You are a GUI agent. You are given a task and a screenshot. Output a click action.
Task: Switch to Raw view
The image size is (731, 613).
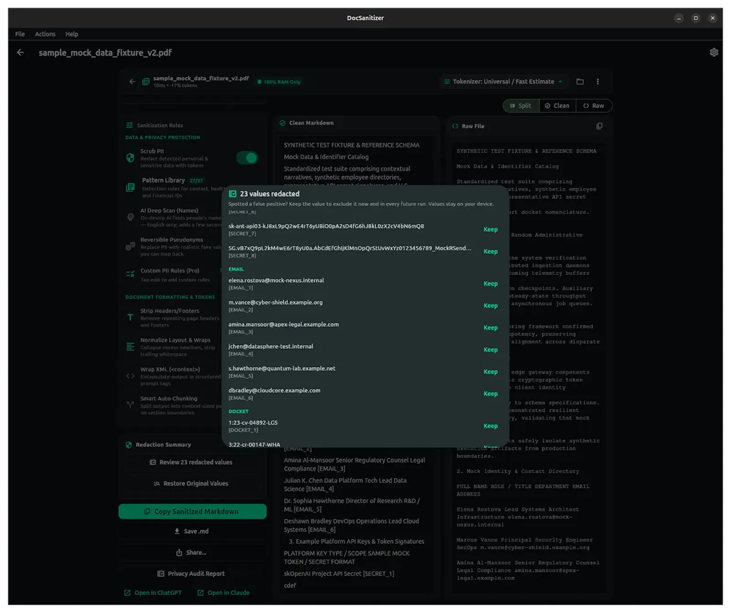tap(593, 106)
